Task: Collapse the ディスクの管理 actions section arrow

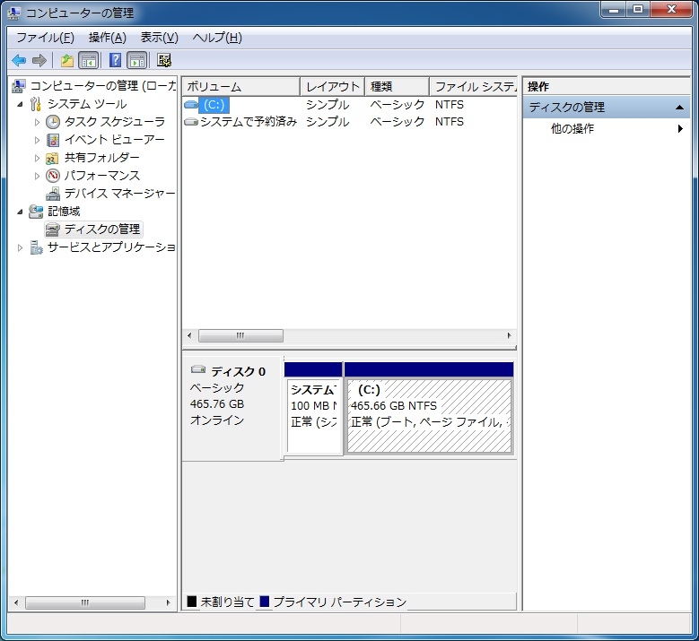Action: (679, 108)
